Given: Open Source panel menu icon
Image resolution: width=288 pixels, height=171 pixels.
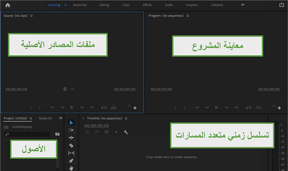Looking at the screenshot, I should point(31,16).
